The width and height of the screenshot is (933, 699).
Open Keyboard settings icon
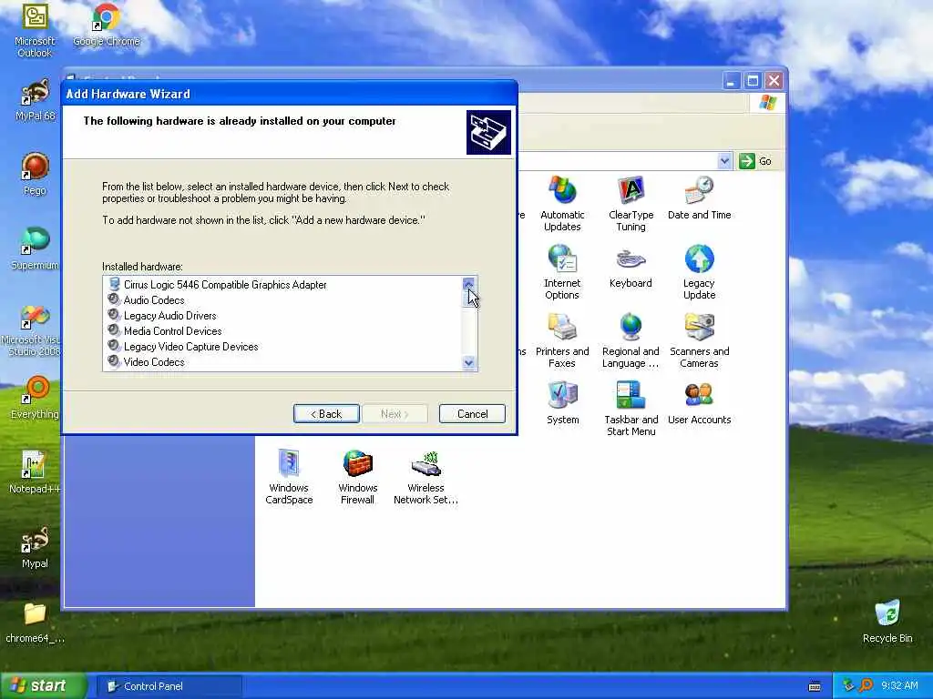pyautogui.click(x=631, y=267)
